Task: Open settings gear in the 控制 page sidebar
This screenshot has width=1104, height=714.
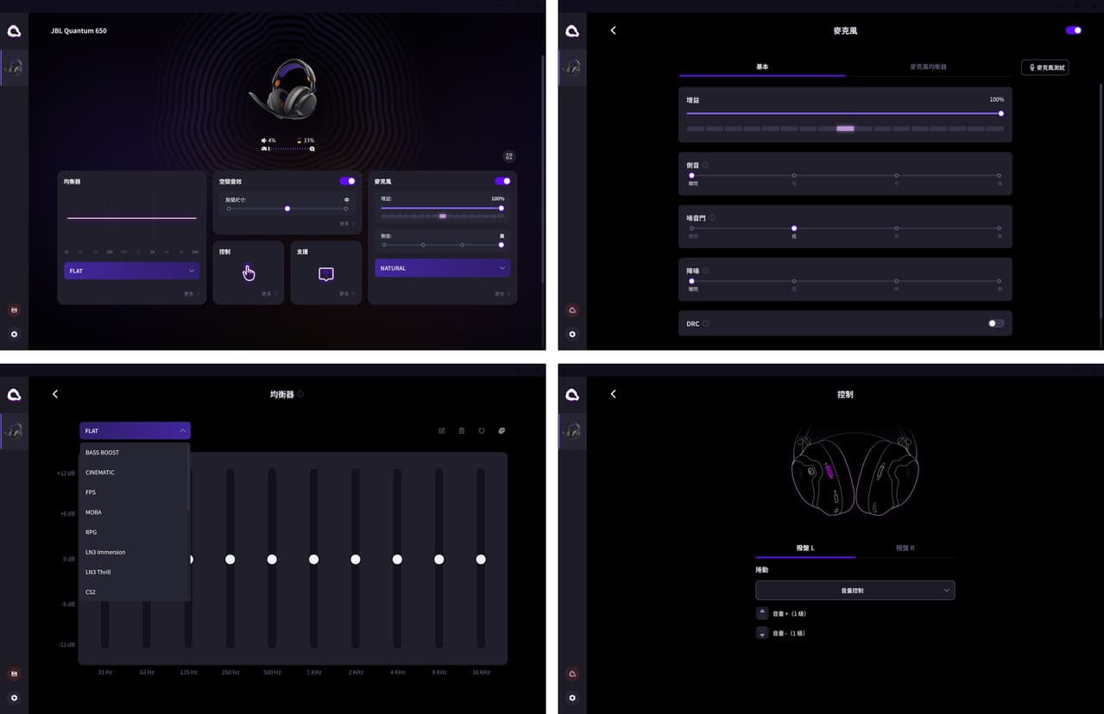Action: (x=571, y=698)
